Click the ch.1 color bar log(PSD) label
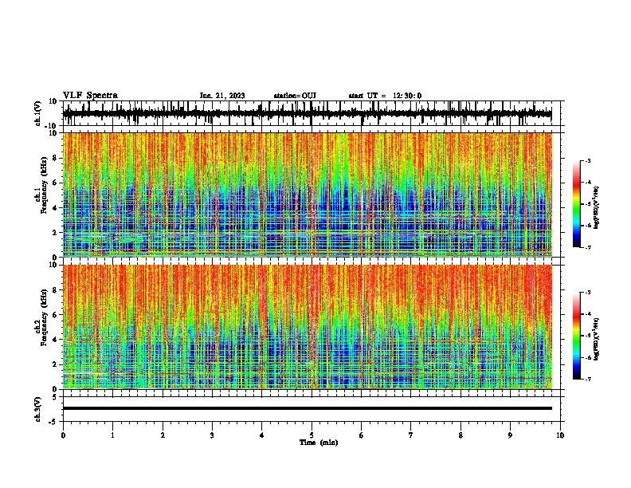Screen dimensions: 631x488 pyautogui.click(x=597, y=207)
